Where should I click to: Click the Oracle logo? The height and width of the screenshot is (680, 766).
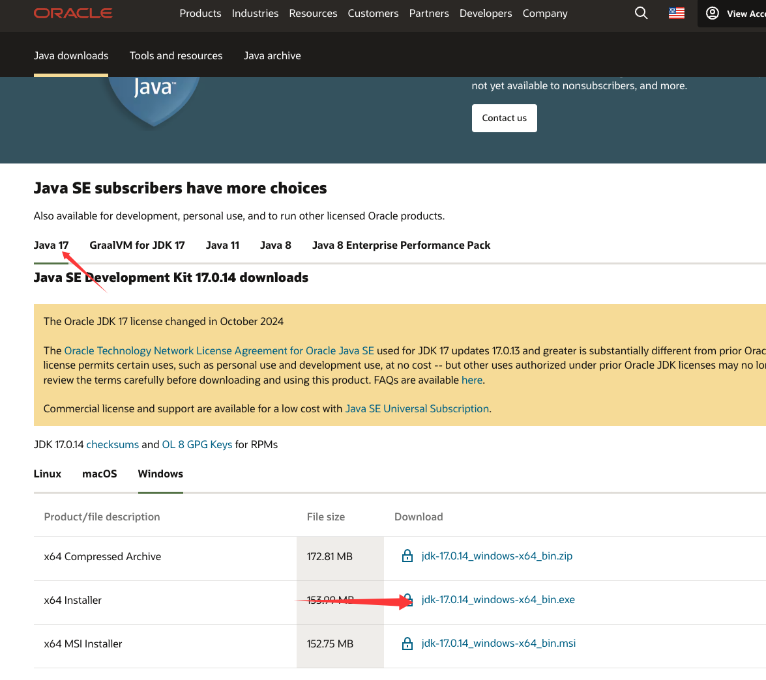[x=73, y=13]
